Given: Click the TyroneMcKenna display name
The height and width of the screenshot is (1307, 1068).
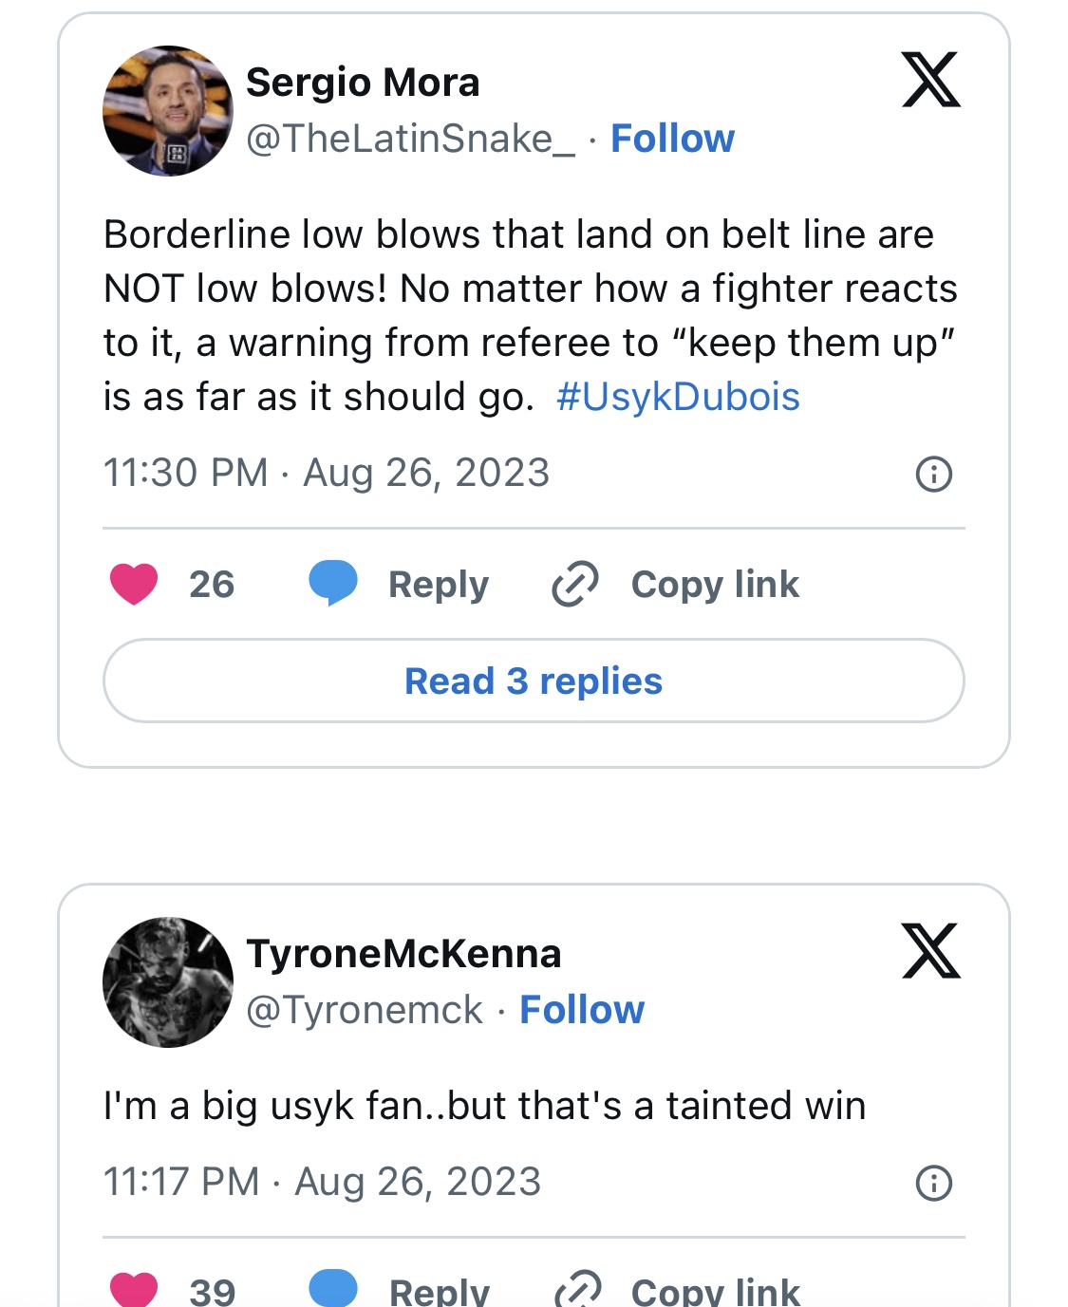Looking at the screenshot, I should [403, 954].
